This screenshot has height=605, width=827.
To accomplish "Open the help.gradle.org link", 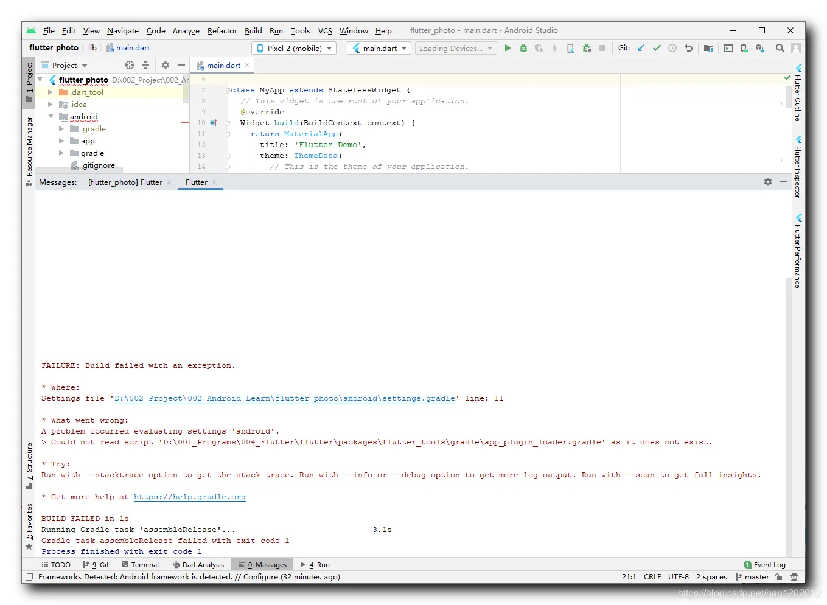I will (x=190, y=497).
